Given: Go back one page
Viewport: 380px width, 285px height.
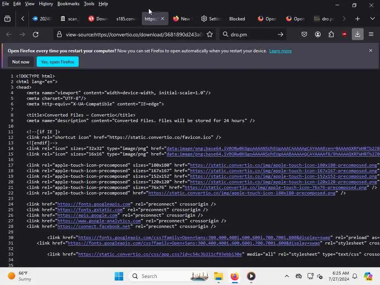Looking at the screenshot, I should pos(9,35).
